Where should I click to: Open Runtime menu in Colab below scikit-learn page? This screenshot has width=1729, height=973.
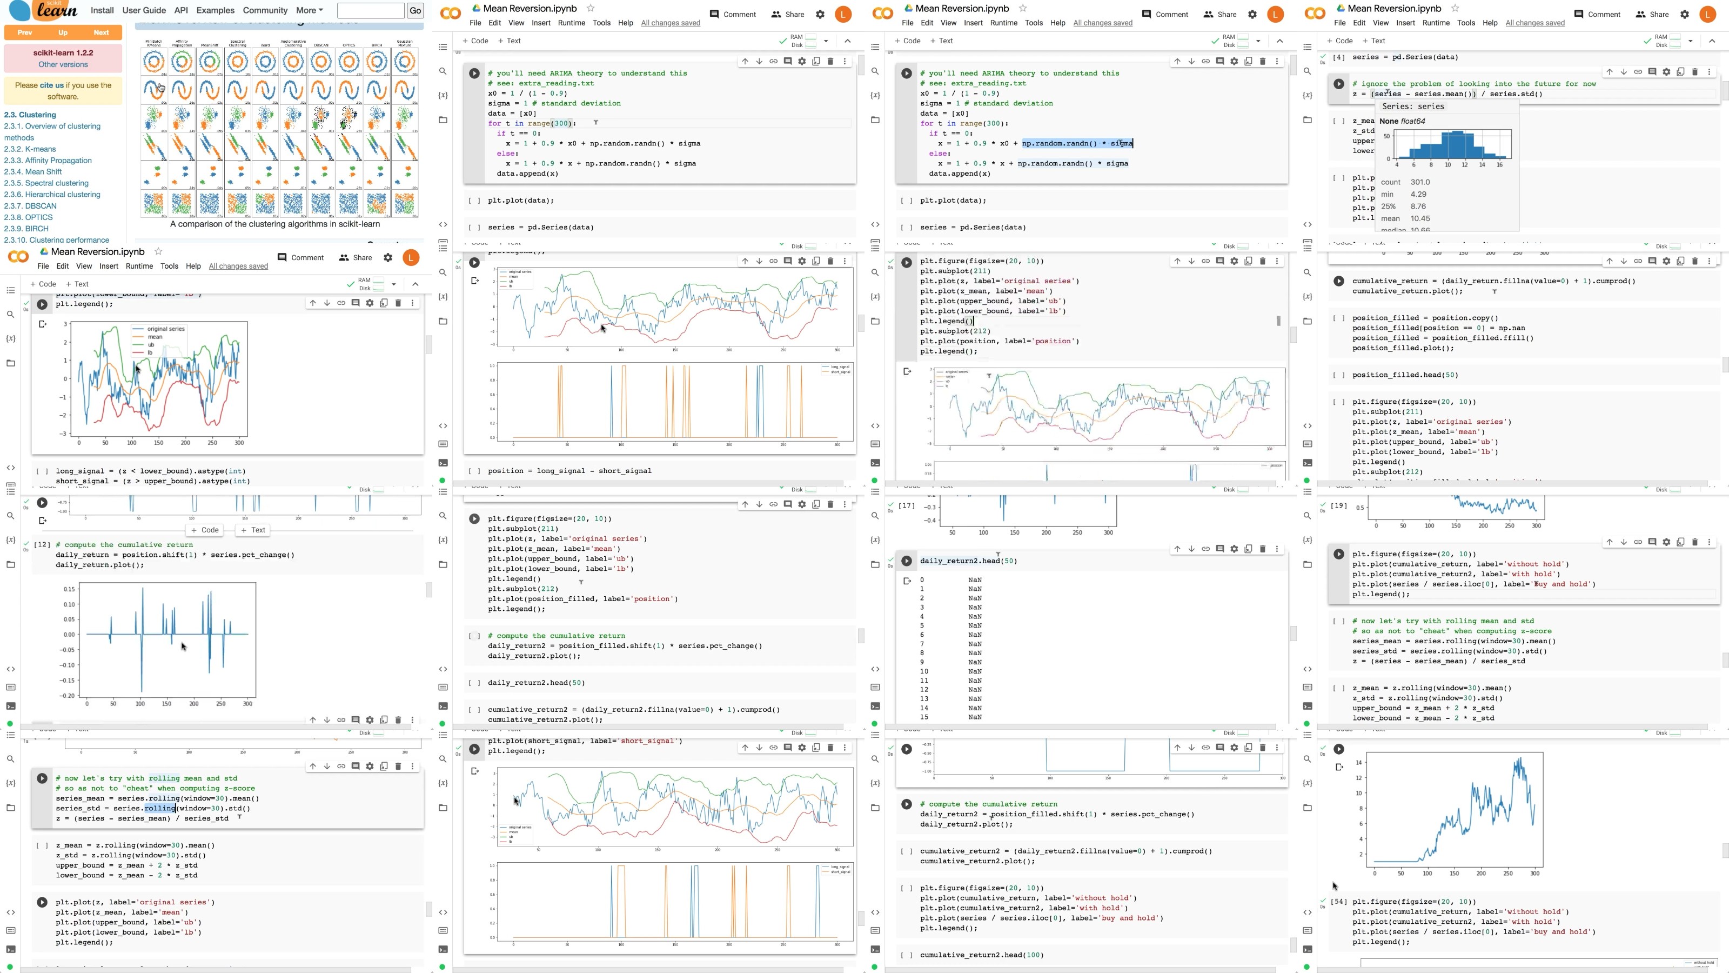[x=139, y=266]
